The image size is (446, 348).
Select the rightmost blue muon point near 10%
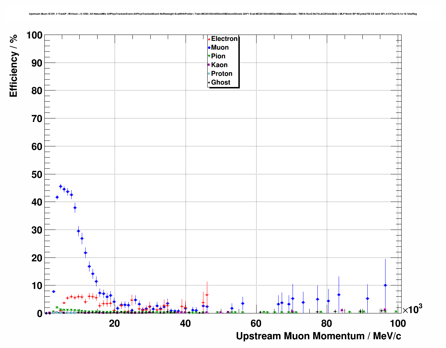[385, 285]
